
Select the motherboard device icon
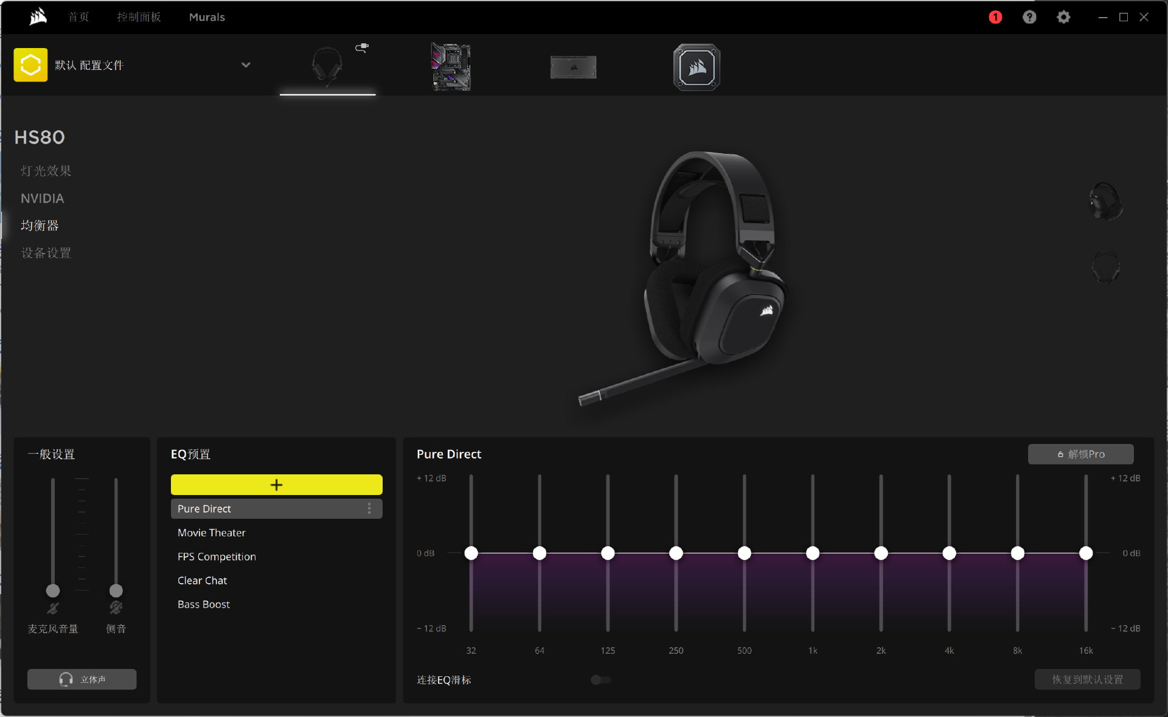[451, 67]
